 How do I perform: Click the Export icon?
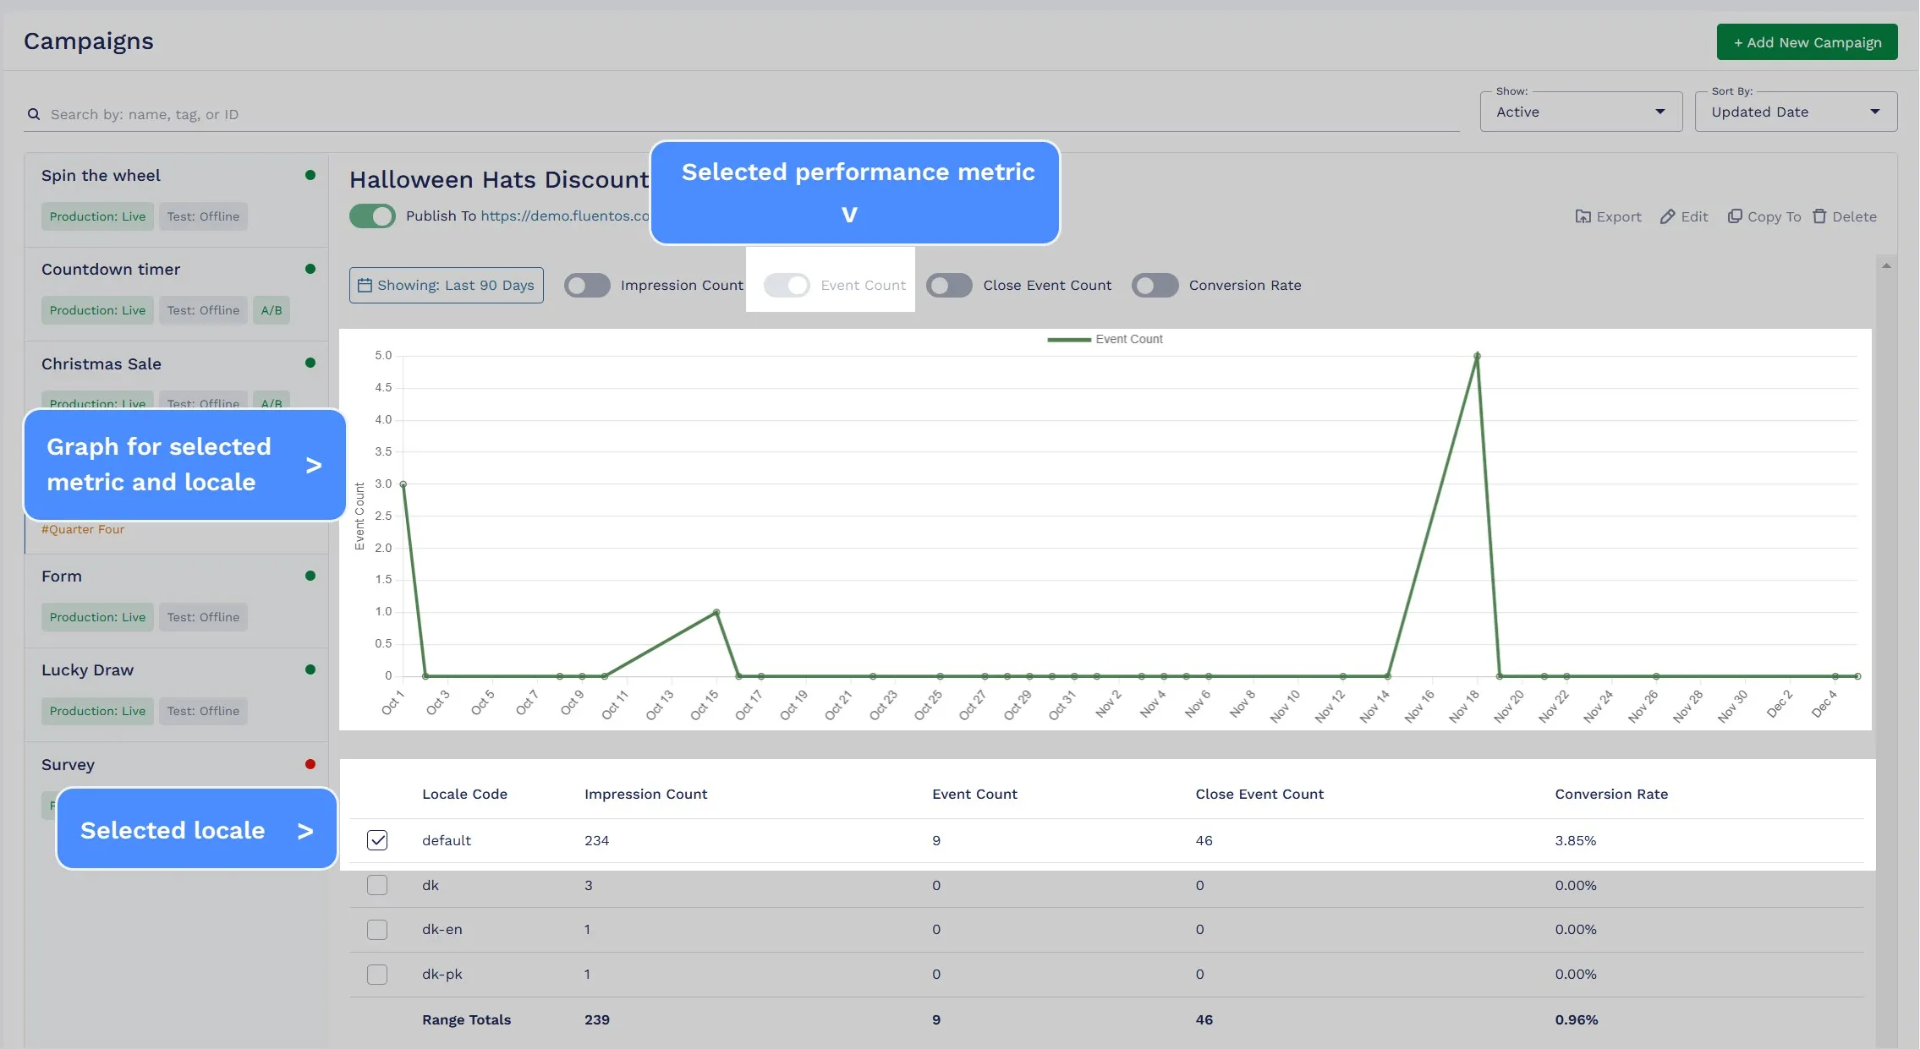click(x=1583, y=216)
